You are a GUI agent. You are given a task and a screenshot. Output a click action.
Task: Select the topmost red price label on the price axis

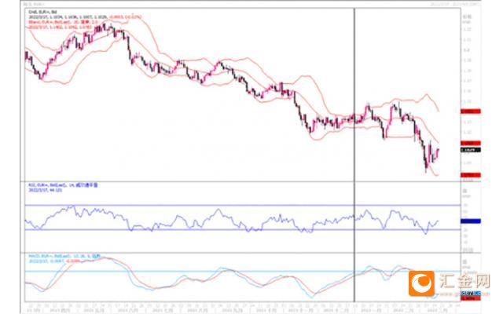471,111
